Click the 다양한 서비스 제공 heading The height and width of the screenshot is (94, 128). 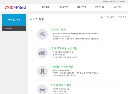[61, 85]
